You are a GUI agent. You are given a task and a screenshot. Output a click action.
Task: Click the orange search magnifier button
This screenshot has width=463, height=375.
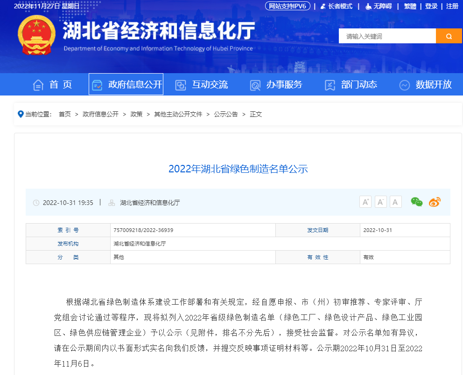(449, 36)
